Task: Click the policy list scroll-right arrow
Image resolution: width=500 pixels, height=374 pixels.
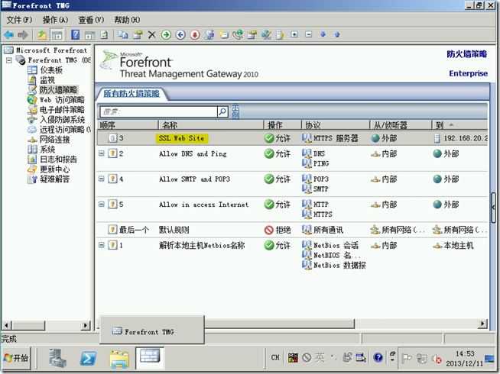Action: coord(482,324)
